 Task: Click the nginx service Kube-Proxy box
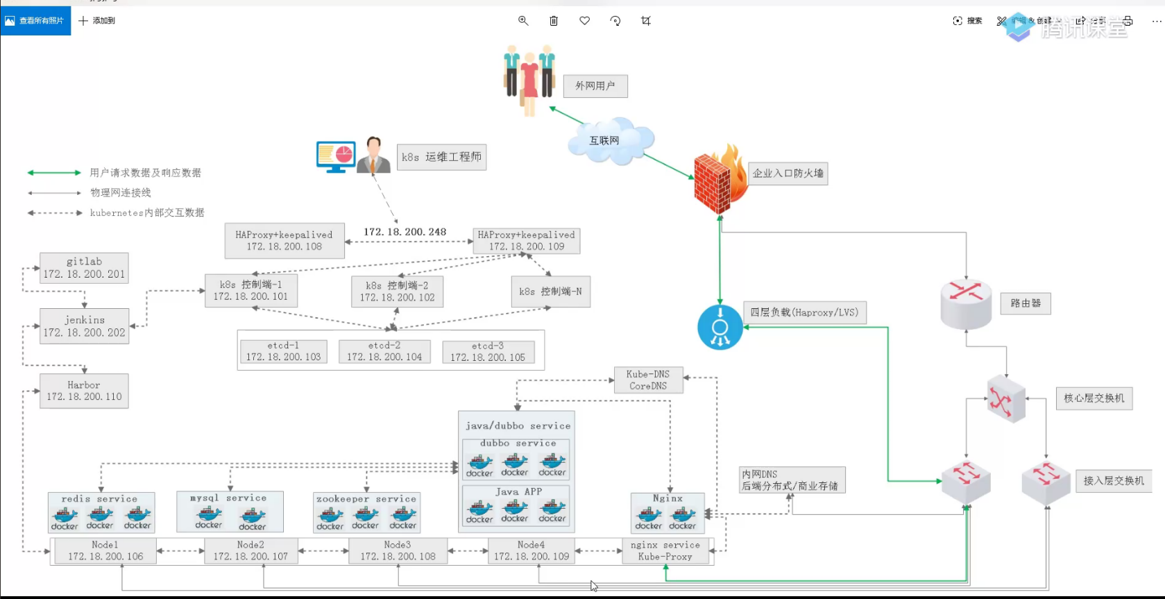[665, 551]
